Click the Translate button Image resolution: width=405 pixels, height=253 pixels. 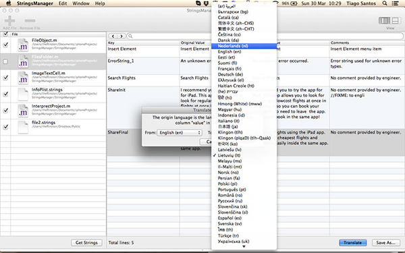[352, 243]
